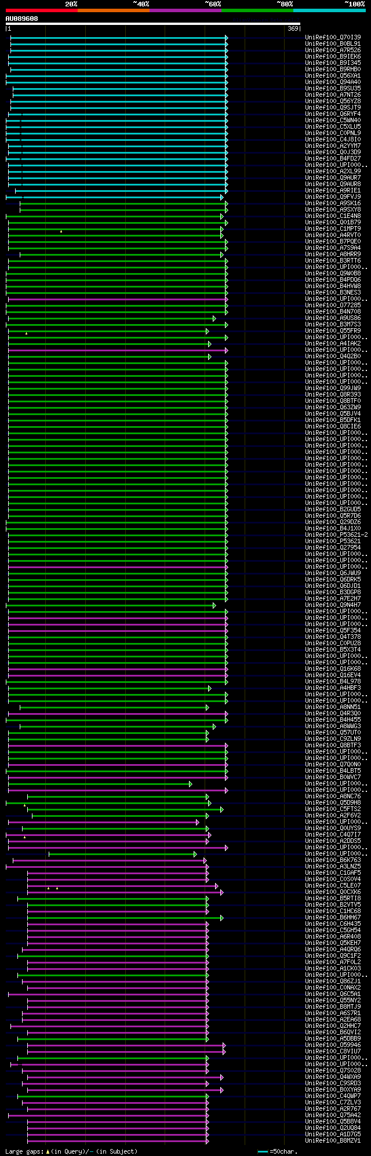Viewport: 371px width, 1156px height.
Task: Open hit UniRef100_A7NT26
Action: 333,94
